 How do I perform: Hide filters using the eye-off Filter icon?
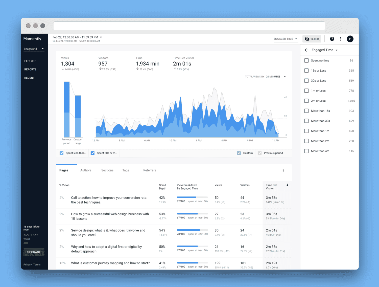tap(312, 39)
